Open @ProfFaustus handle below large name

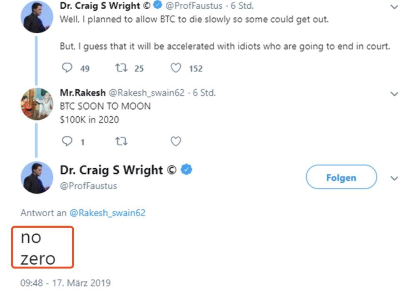coord(88,186)
